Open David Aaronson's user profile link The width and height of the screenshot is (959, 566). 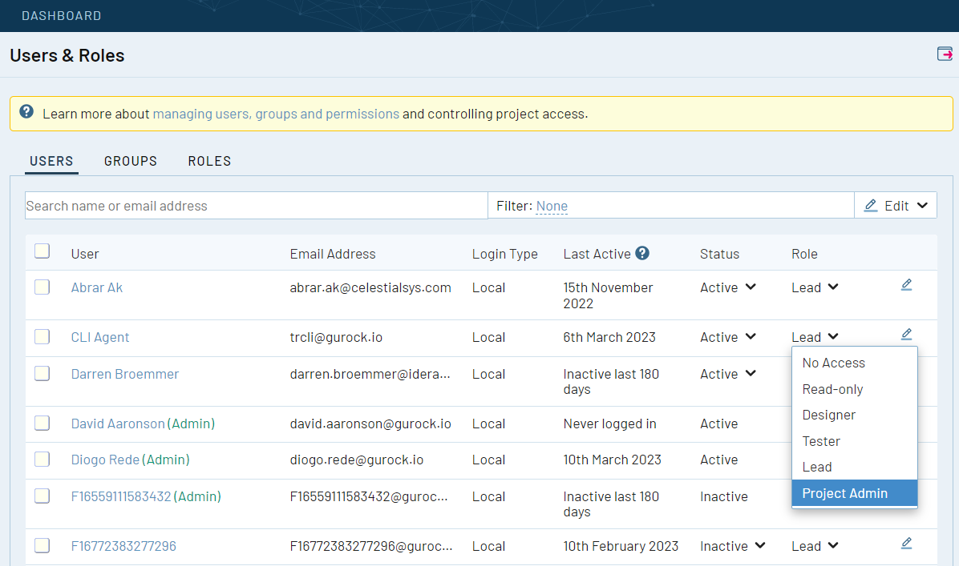[118, 423]
